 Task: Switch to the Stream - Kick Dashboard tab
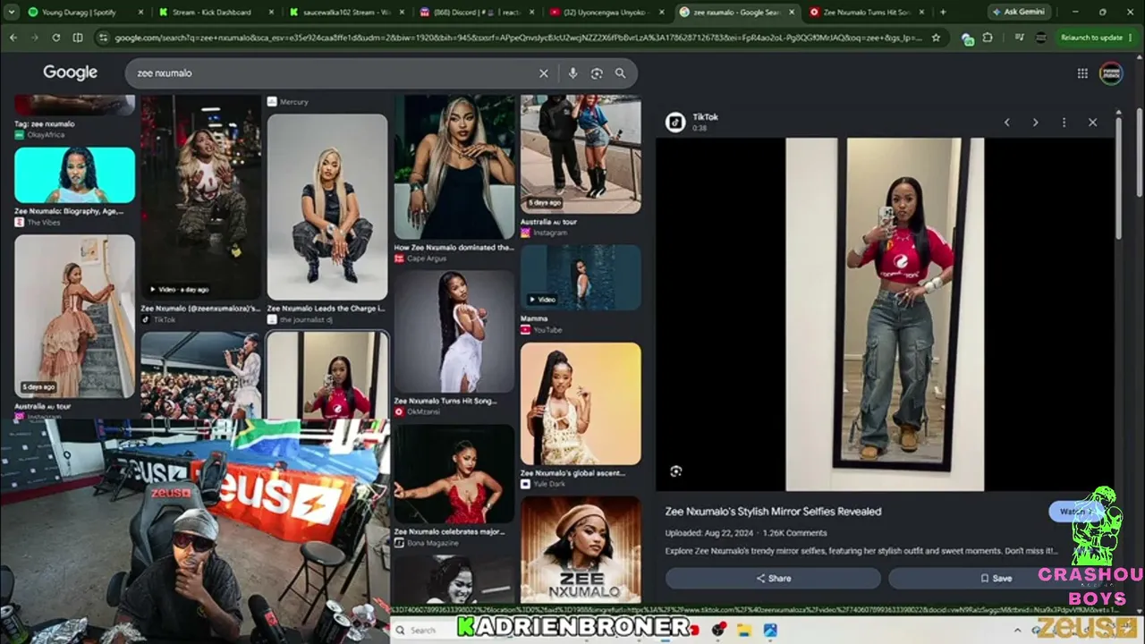pyautogui.click(x=215, y=13)
